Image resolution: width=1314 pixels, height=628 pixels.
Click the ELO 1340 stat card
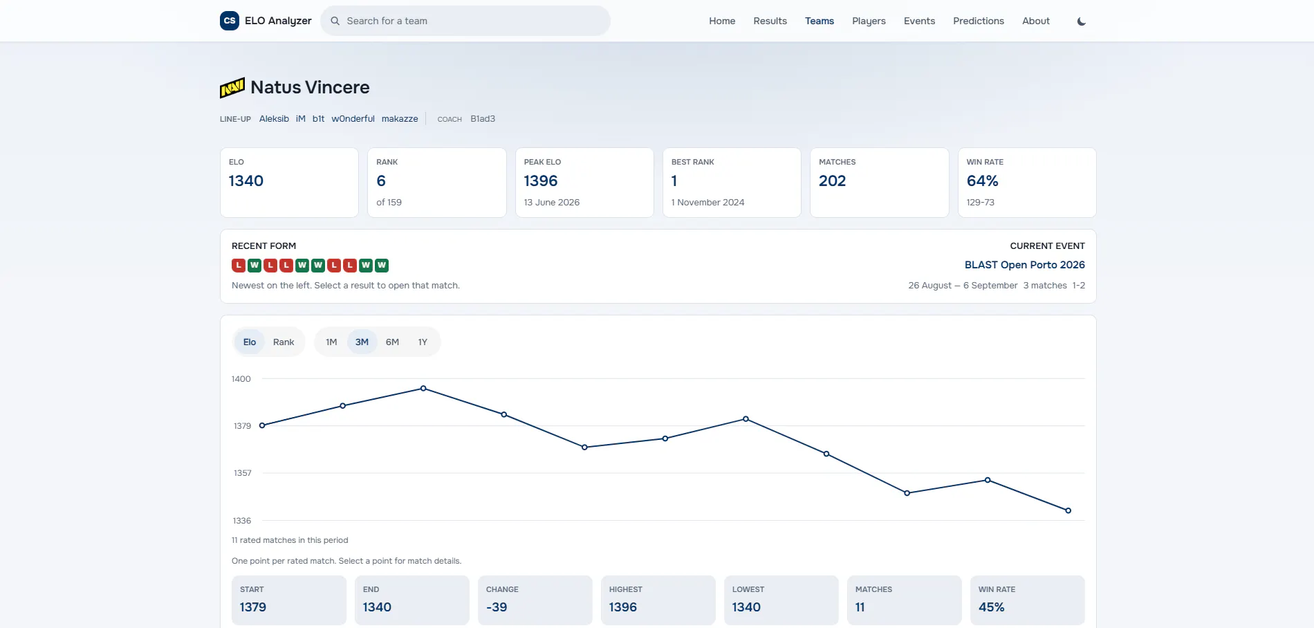[x=289, y=183]
